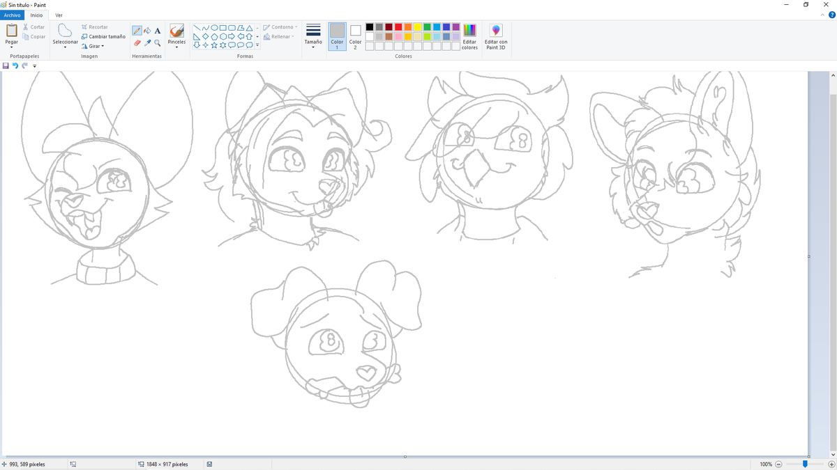The height and width of the screenshot is (470, 837).
Task: Click Cambiar tamaño button
Action: (x=103, y=37)
